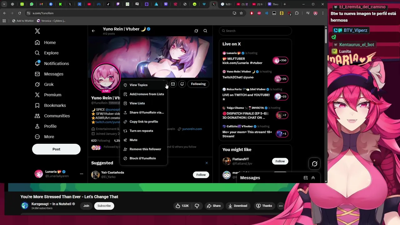Open Reisa Forte live stream entry

pyautogui.click(x=255, y=95)
